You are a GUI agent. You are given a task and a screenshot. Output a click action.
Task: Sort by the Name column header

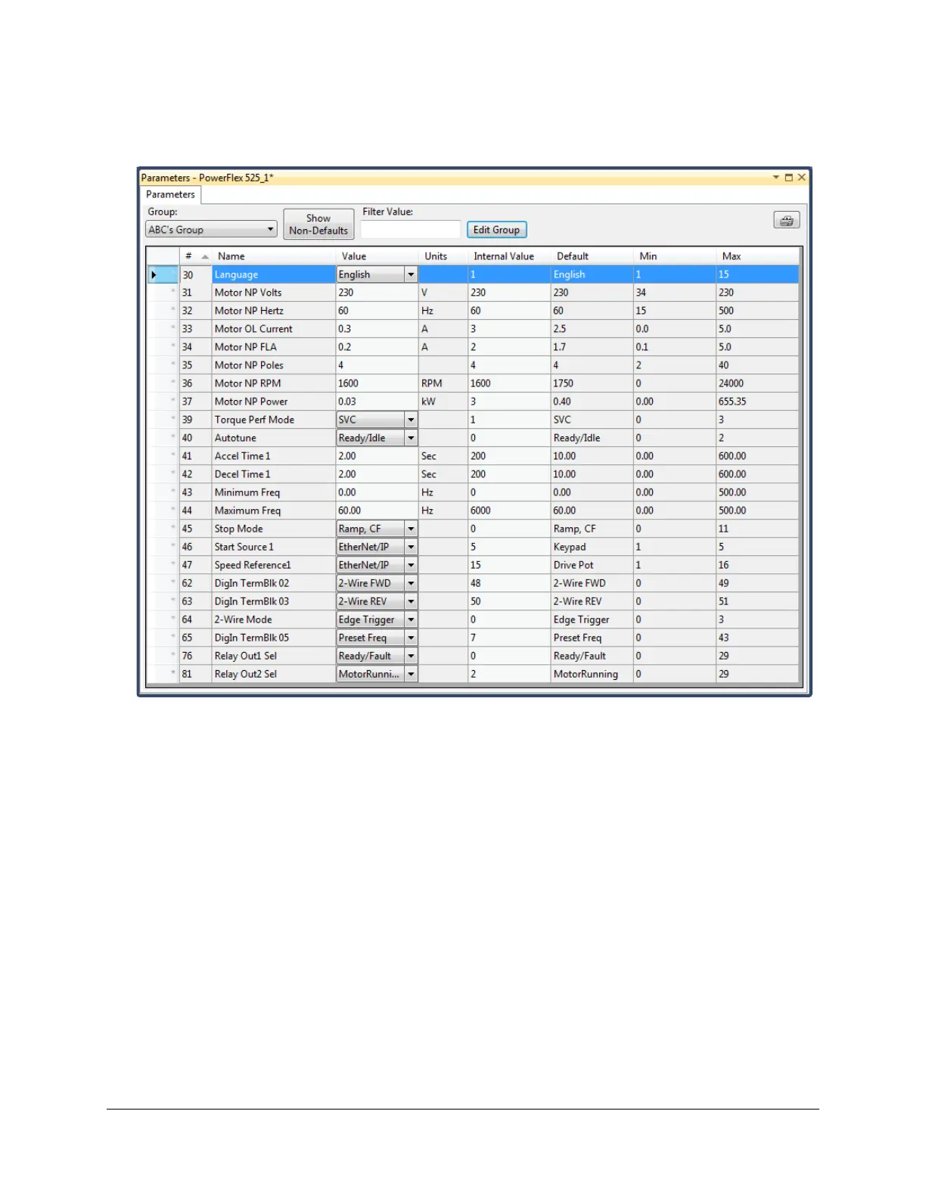274,256
